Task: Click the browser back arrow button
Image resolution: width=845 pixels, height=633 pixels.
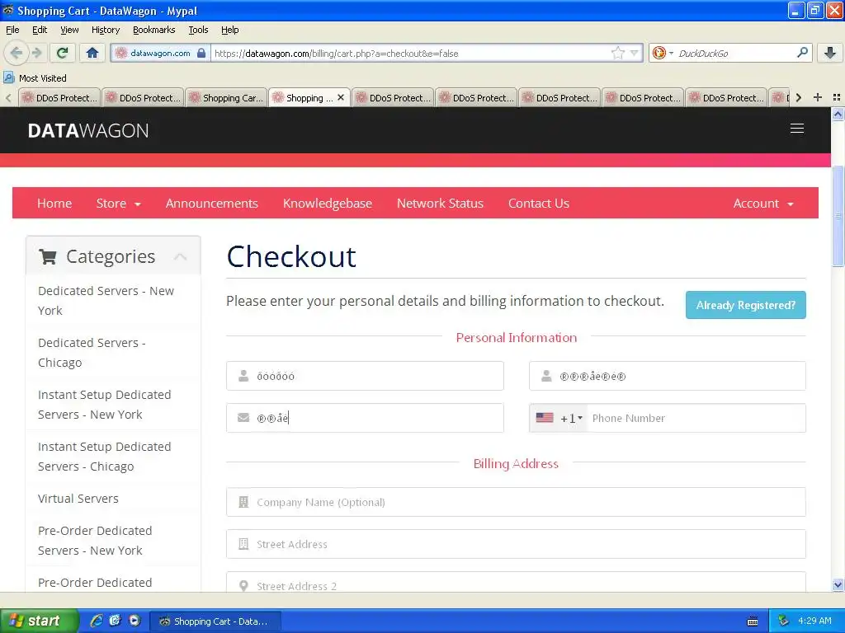Action: coord(16,53)
